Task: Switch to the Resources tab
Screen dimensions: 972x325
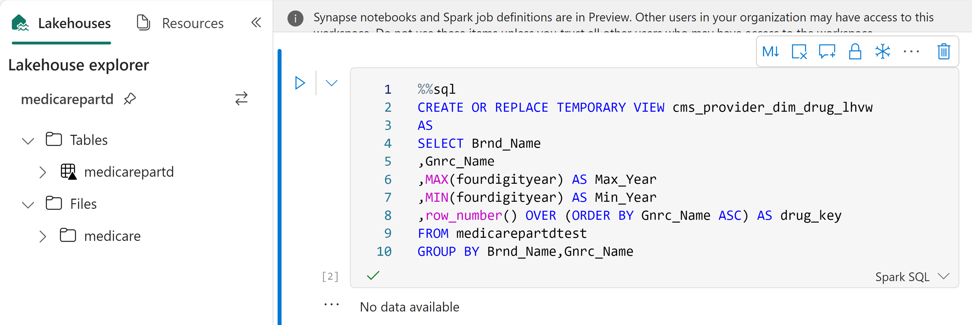Action: click(180, 23)
